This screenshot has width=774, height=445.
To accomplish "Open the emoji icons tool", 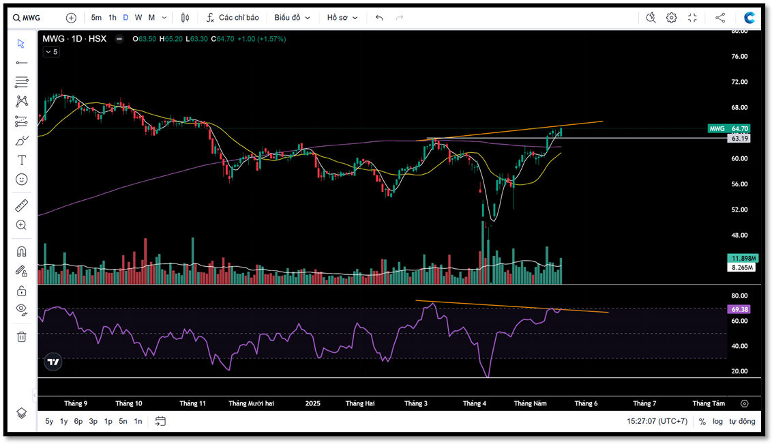I will pos(22,180).
